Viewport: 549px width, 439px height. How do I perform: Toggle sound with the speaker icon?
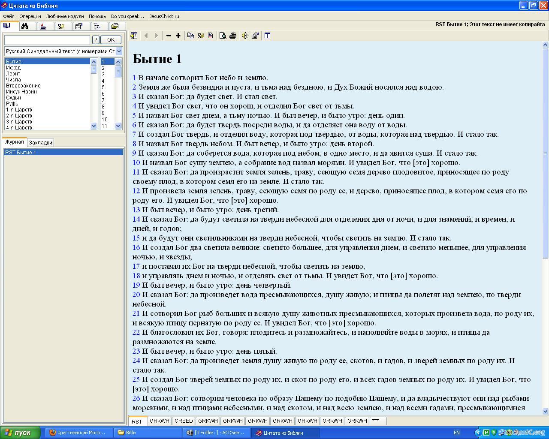pyautogui.click(x=245, y=36)
